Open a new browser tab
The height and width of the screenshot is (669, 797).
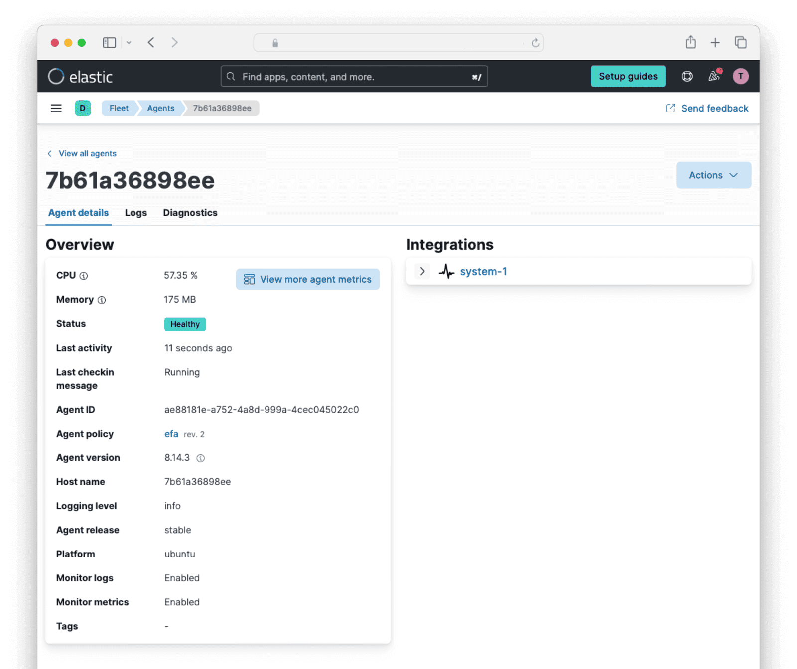(715, 43)
